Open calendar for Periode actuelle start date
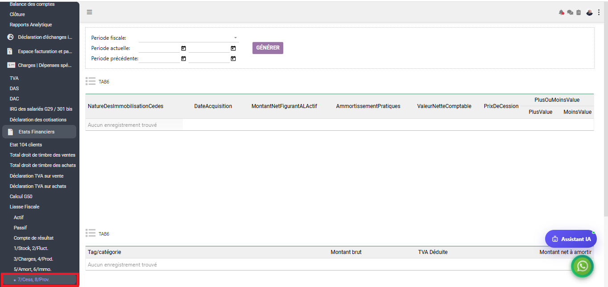This screenshot has height=287, width=608. [183, 48]
